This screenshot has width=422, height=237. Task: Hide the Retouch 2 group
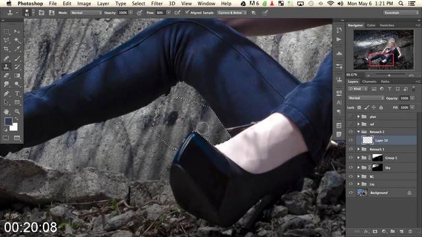(x=350, y=132)
